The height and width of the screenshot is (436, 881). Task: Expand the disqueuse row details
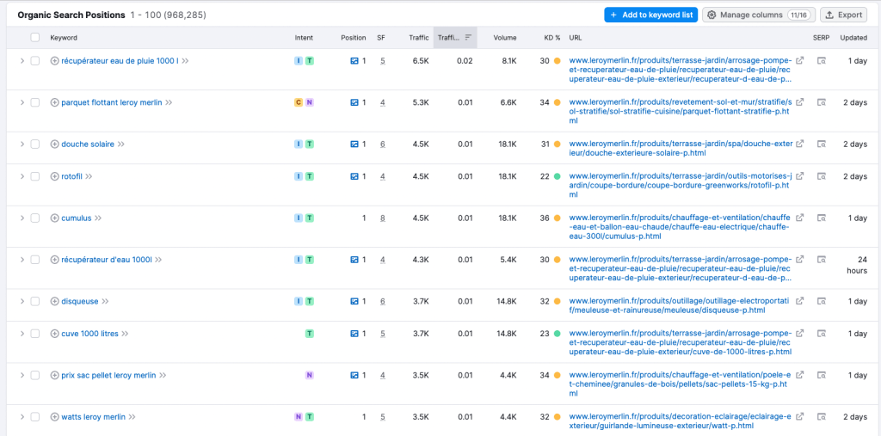(x=22, y=302)
